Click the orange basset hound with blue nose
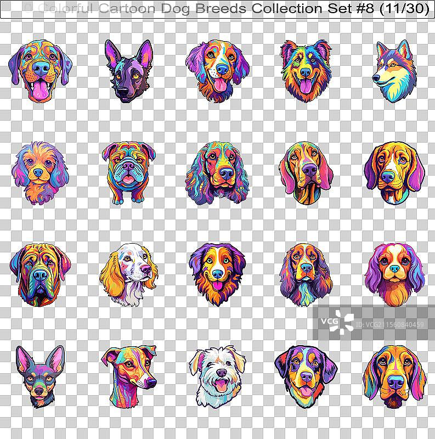The image size is (435, 439). (394, 375)
